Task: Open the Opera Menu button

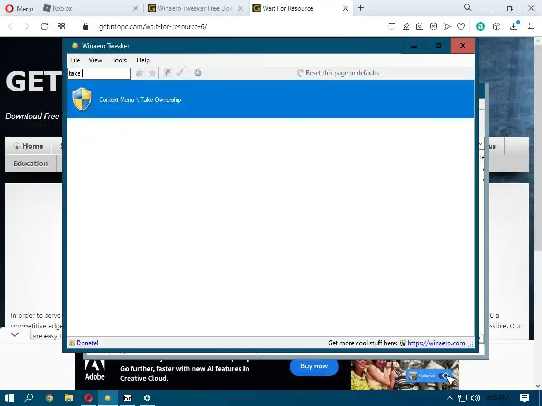Action: tap(20, 8)
